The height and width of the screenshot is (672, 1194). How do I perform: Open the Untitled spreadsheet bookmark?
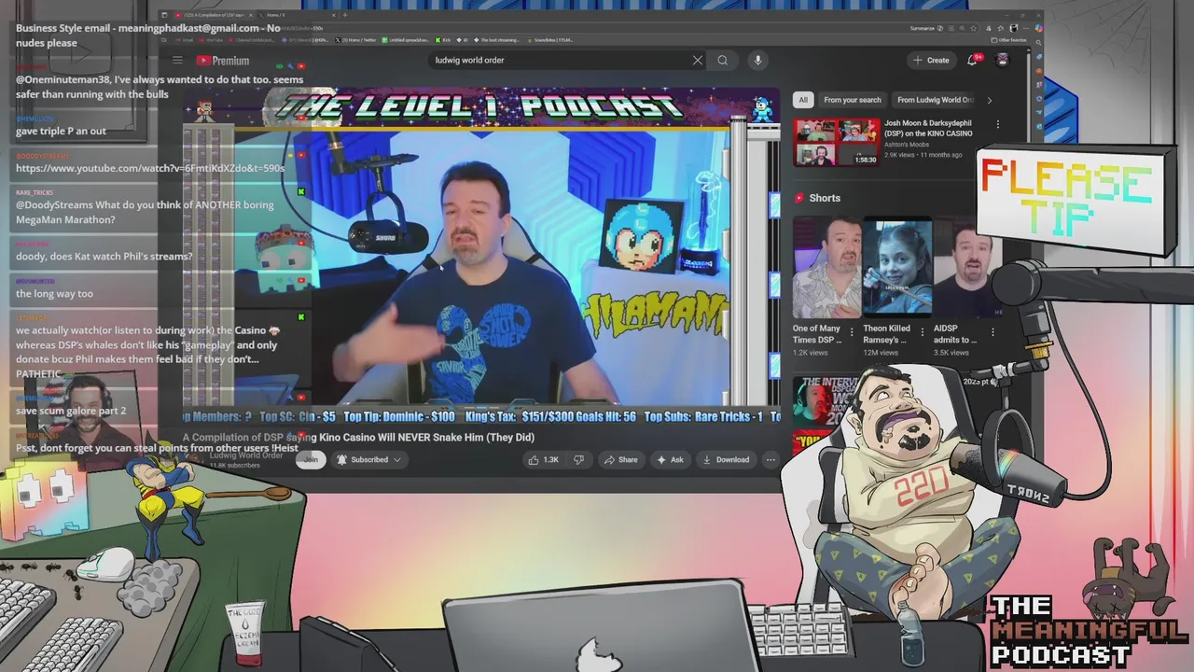[404, 40]
